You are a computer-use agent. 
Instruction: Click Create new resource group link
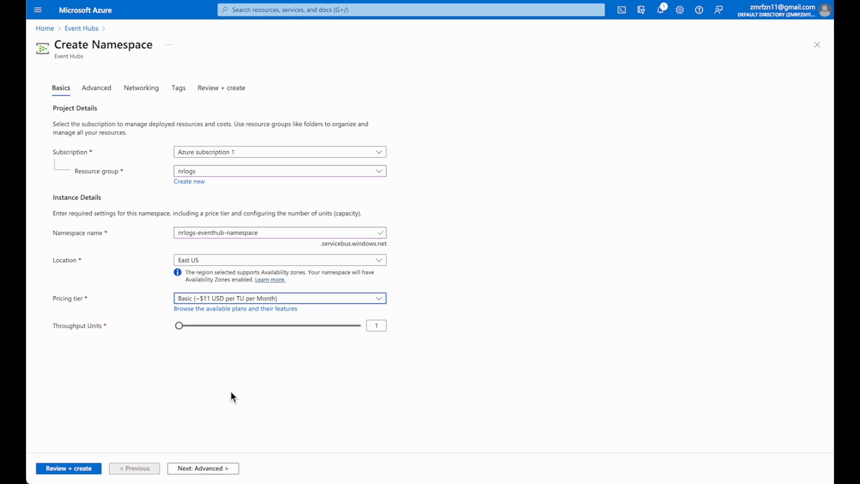[x=189, y=181]
